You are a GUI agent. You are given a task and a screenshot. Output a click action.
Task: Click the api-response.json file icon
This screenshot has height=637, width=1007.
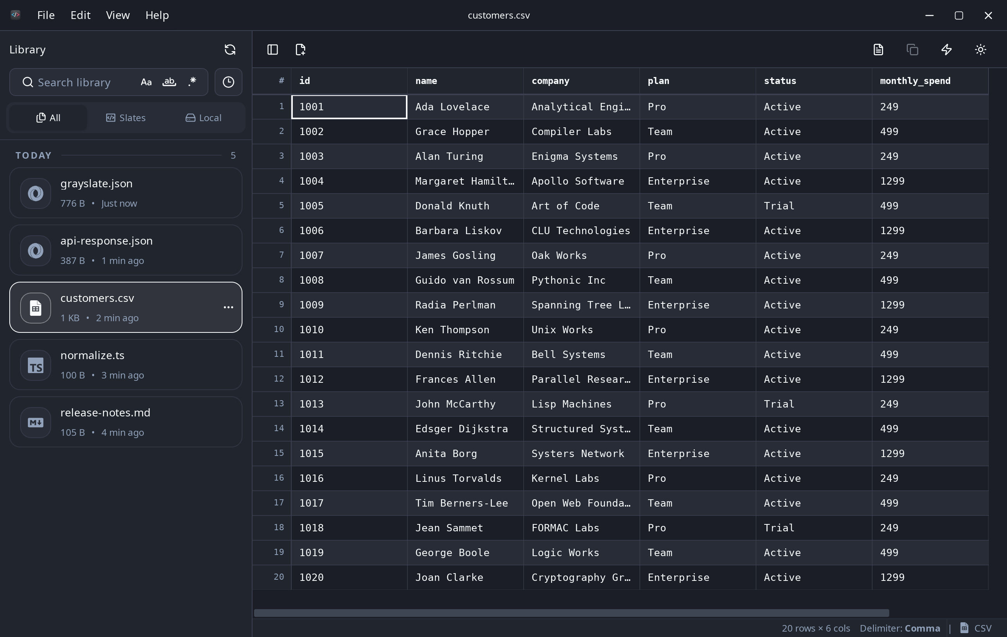click(x=36, y=250)
